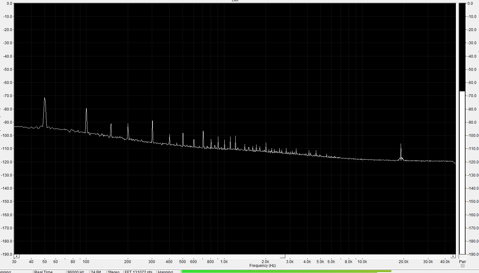Click the 10.0k frequency axis label
The height and width of the screenshot is (273, 479).
(362, 262)
